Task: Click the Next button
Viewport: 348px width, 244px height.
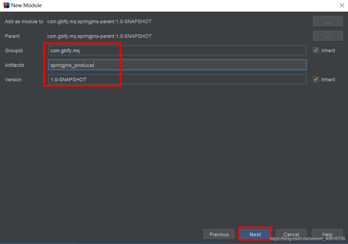Action: coord(255,234)
